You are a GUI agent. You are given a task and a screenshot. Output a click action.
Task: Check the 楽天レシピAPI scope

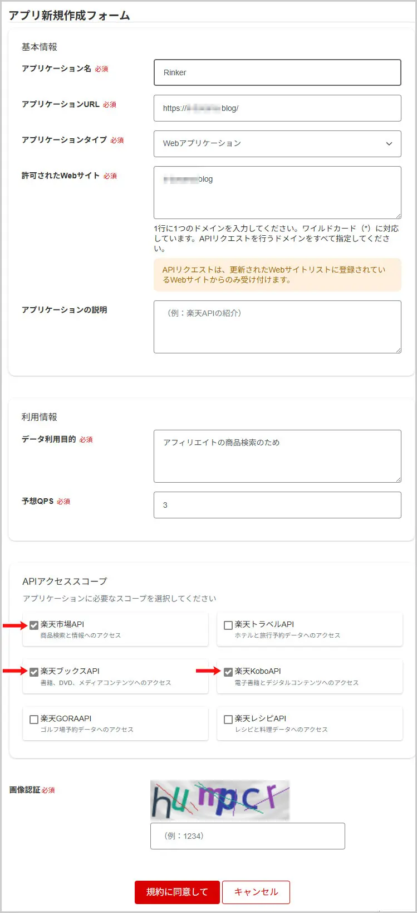pos(228,718)
